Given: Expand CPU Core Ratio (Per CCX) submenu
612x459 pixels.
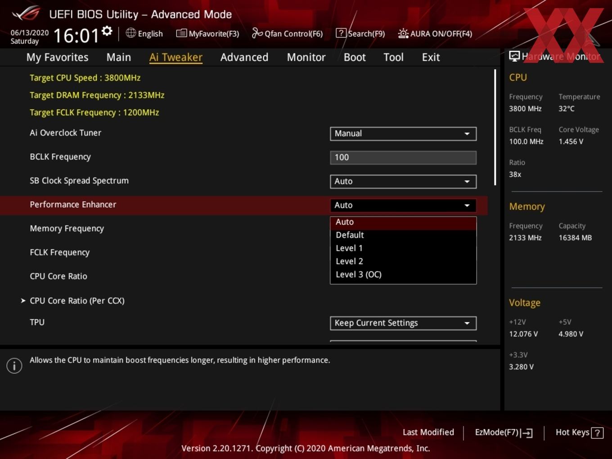Looking at the screenshot, I should point(72,301).
